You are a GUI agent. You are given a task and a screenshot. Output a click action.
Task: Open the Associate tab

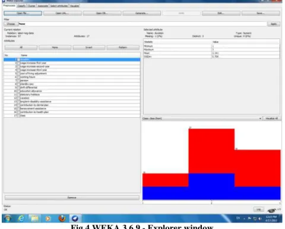click(x=43, y=6)
